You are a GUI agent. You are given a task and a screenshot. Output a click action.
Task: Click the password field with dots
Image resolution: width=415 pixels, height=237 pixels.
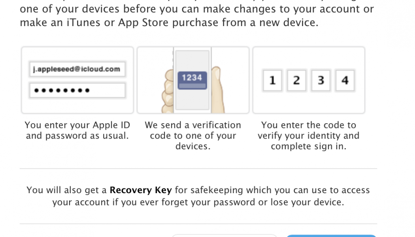click(77, 90)
